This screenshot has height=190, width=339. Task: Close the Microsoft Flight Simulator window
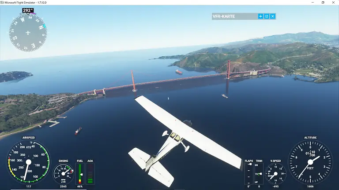click(334, 2)
